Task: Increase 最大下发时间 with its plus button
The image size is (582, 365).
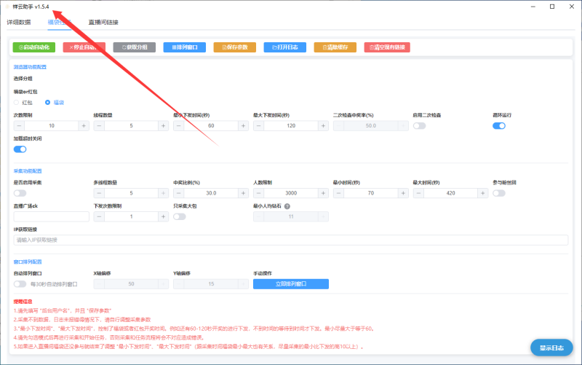Action: click(323, 126)
